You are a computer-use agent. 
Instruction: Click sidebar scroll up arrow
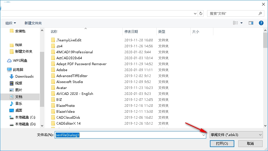(42, 30)
